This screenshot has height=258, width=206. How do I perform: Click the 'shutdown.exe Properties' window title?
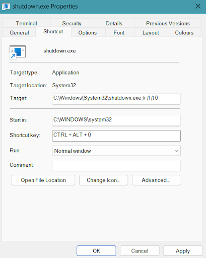(x=45, y=7)
